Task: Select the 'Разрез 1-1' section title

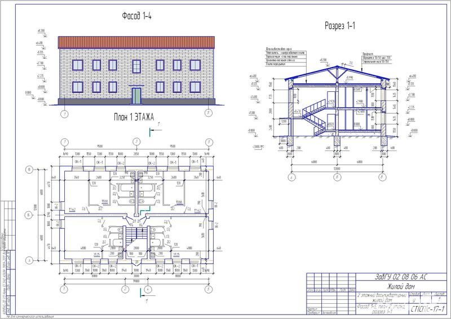Action: [x=339, y=25]
